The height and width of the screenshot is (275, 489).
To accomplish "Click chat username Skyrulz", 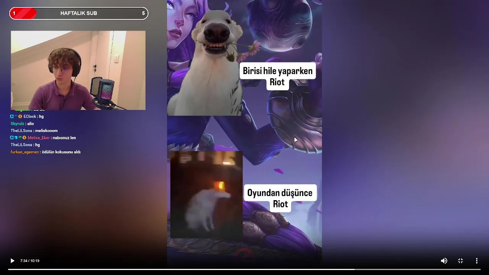I will pyautogui.click(x=17, y=124).
